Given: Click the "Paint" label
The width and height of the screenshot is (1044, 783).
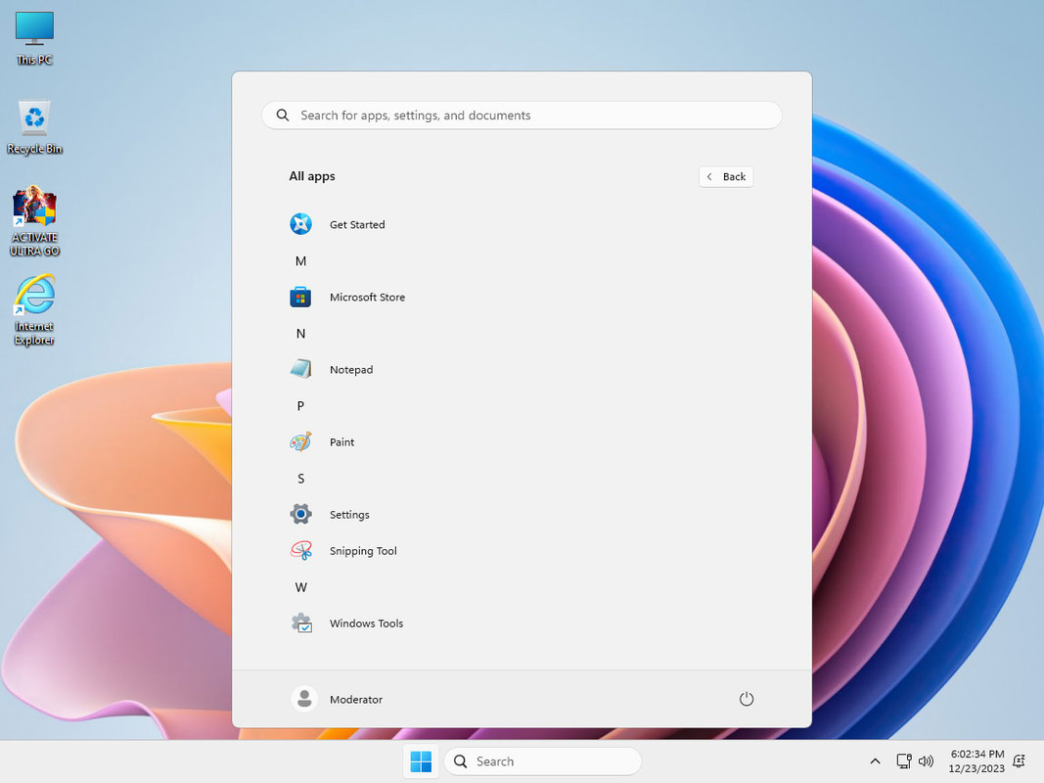Looking at the screenshot, I should coord(342,442).
